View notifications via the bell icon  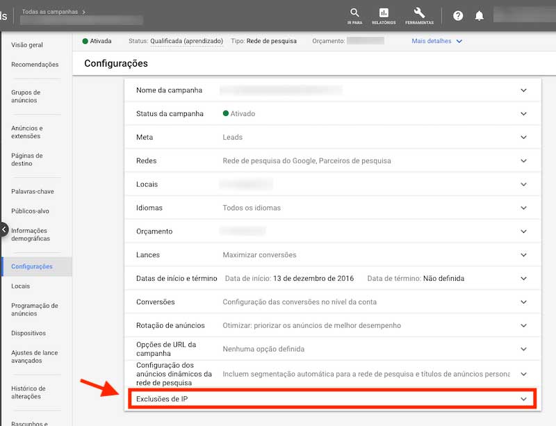tap(480, 15)
